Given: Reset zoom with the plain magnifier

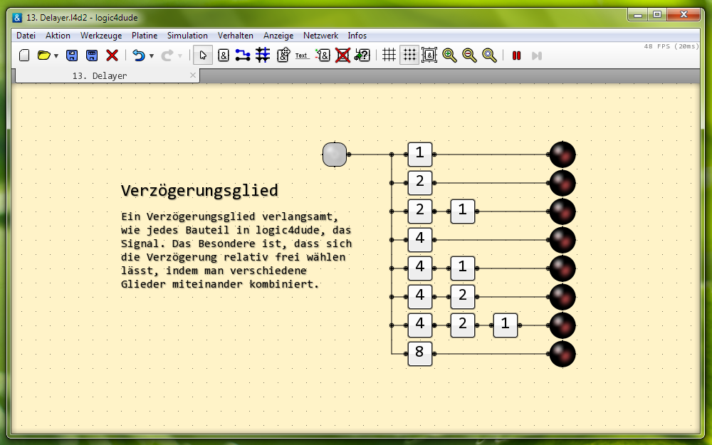Looking at the screenshot, I should (x=490, y=56).
